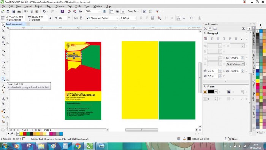
Task: Click the black frame color swatch
Action: (x=211, y=92)
